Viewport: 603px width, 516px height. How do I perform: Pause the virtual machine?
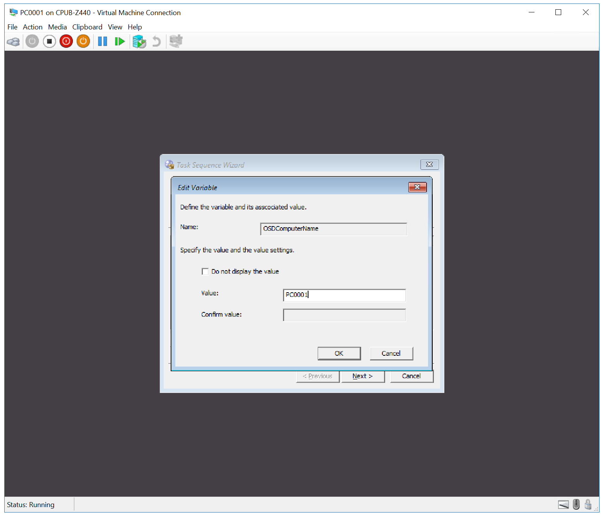[x=103, y=41]
